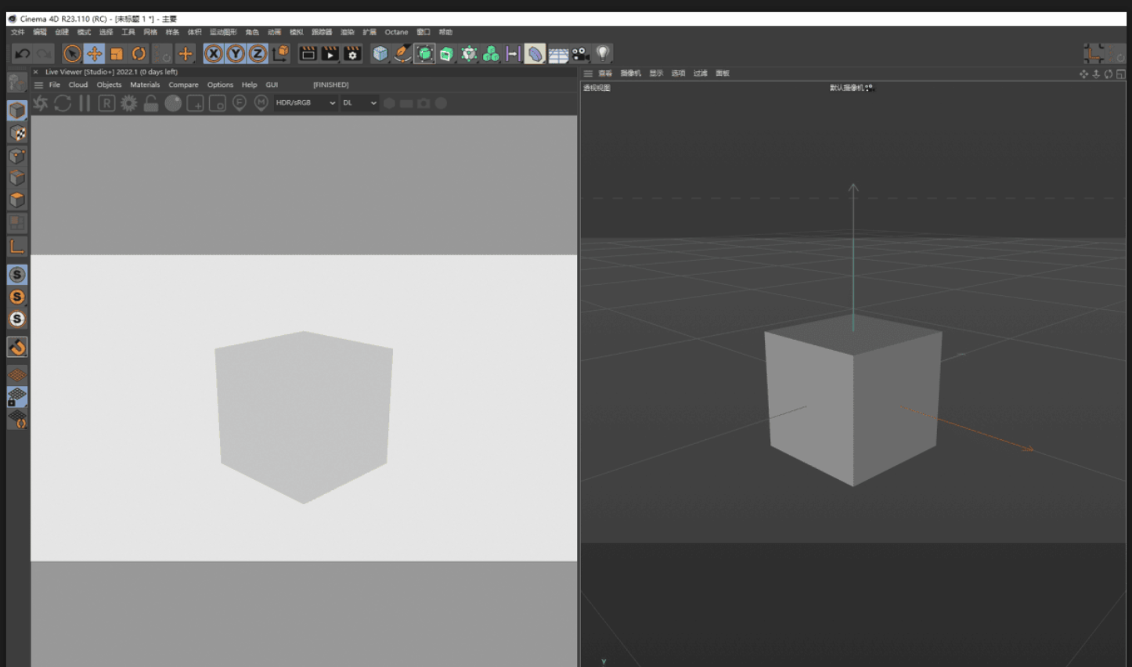The image size is (1132, 667).
Task: Toggle Viewport Solo Hierarchy S icon
Action: coord(17,319)
